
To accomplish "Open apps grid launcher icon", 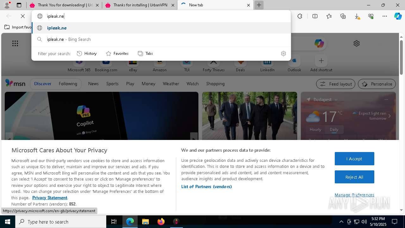I will coord(15,43).
